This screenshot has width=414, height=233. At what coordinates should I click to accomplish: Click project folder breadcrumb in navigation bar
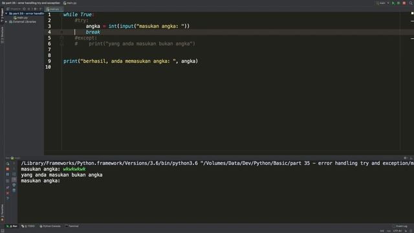pyautogui.click(x=30, y=3)
